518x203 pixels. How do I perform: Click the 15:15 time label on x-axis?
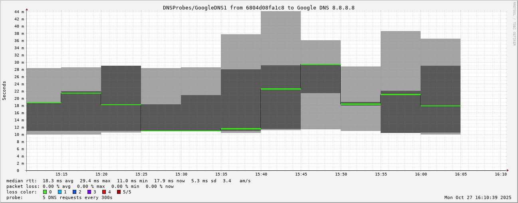[62, 174]
